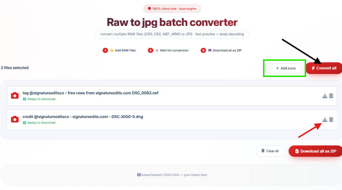Click the gear icon beside Wait for conversion
Image resolution: width=342 pixels, height=190 pixels.
157,50
